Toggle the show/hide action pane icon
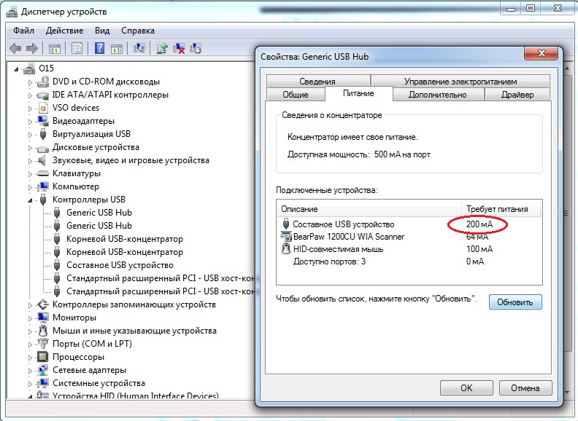The image size is (578, 421). pyautogui.click(x=117, y=48)
